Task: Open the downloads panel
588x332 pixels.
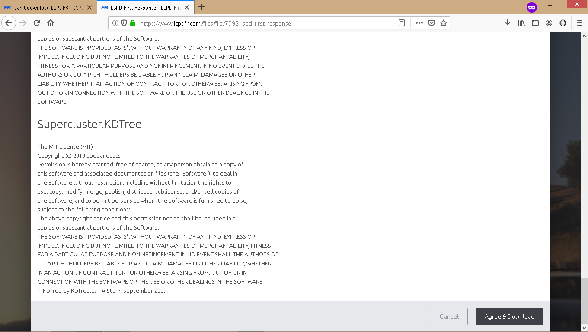Action: tap(508, 23)
